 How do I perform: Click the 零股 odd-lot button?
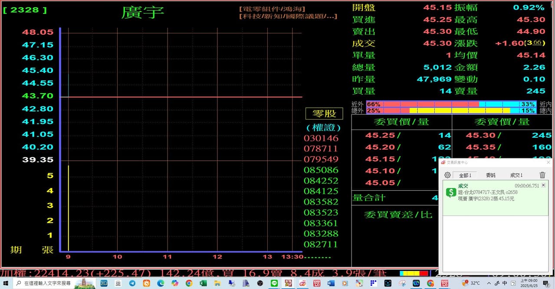point(324,114)
